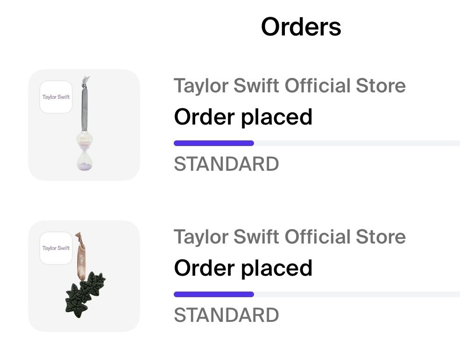Image resolution: width=460 pixels, height=362 pixels.
Task: Tap STANDARD shipping label on second order
Action: click(x=226, y=315)
